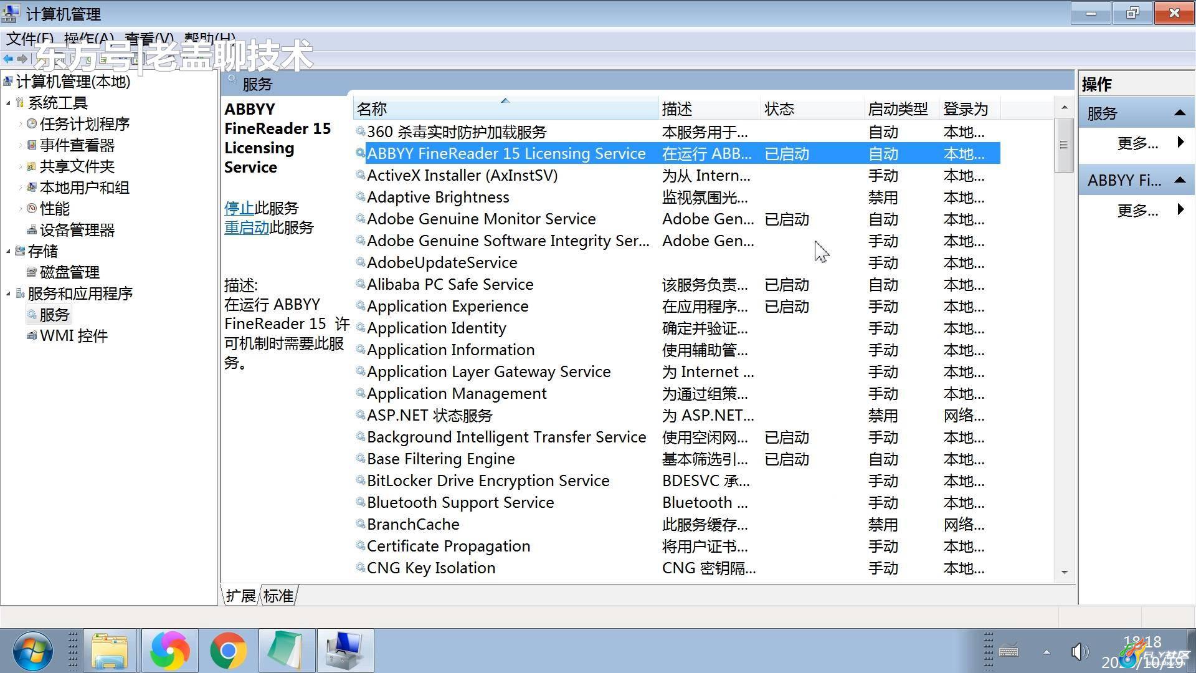The image size is (1196, 673).
Task: Select Application Information service
Action: 676,350
